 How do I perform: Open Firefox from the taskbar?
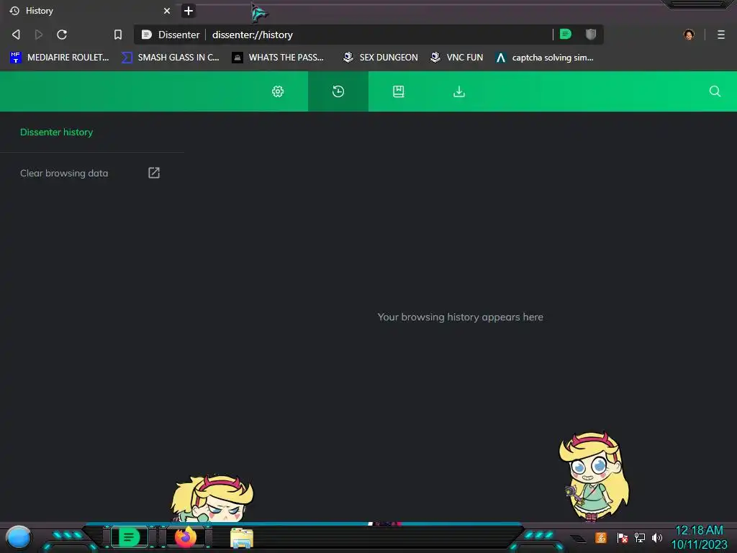[x=186, y=537]
